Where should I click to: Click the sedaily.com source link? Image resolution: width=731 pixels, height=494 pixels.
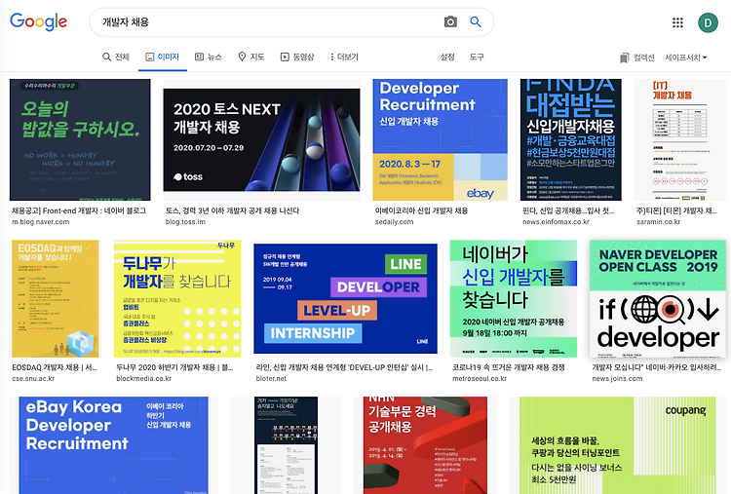pos(394,222)
